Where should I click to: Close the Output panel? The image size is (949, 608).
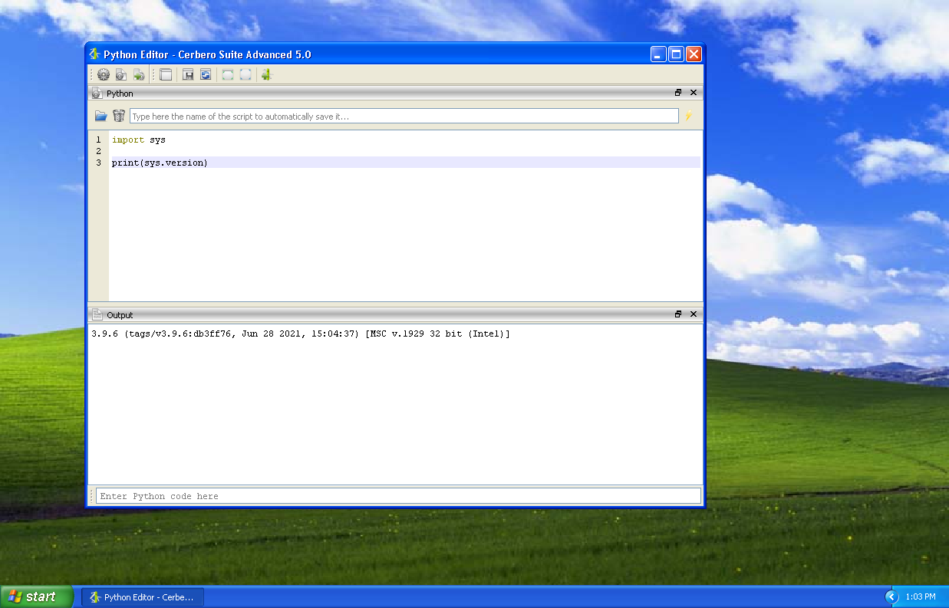(x=694, y=314)
